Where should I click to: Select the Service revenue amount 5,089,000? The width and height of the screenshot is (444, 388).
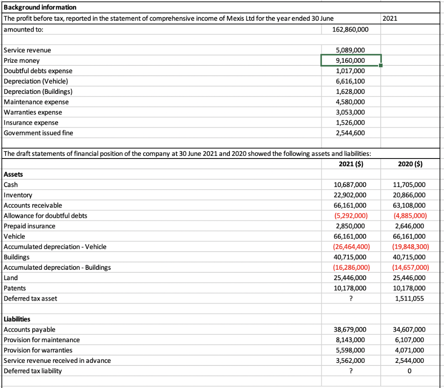point(350,50)
